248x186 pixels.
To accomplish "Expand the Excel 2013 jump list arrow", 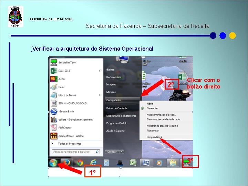I will [100, 71].
